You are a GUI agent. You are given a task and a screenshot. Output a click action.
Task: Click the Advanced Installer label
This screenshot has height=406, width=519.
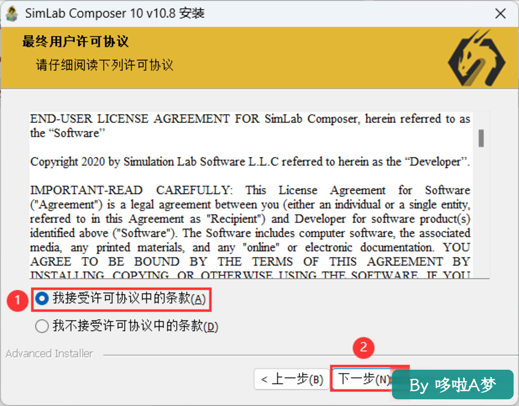(x=49, y=354)
